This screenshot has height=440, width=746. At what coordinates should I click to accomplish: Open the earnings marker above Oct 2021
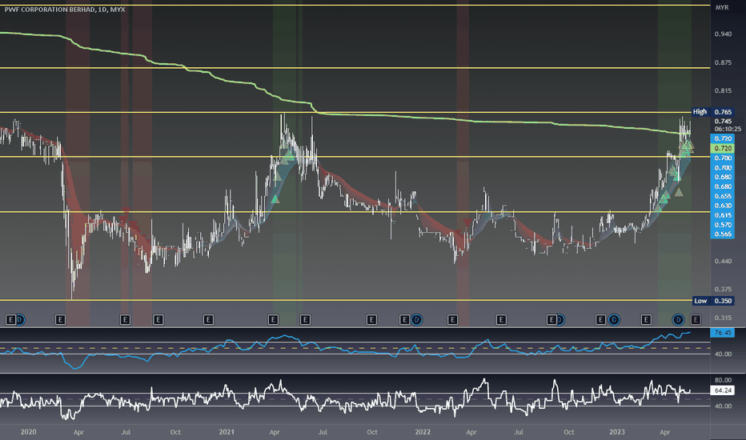tap(371, 320)
